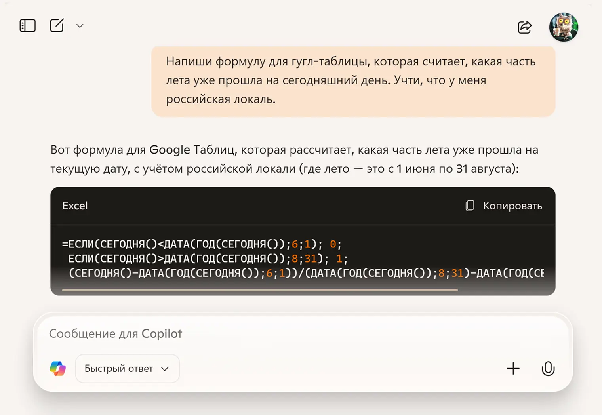
Task: Open the owl profile avatar
Action: click(x=563, y=27)
